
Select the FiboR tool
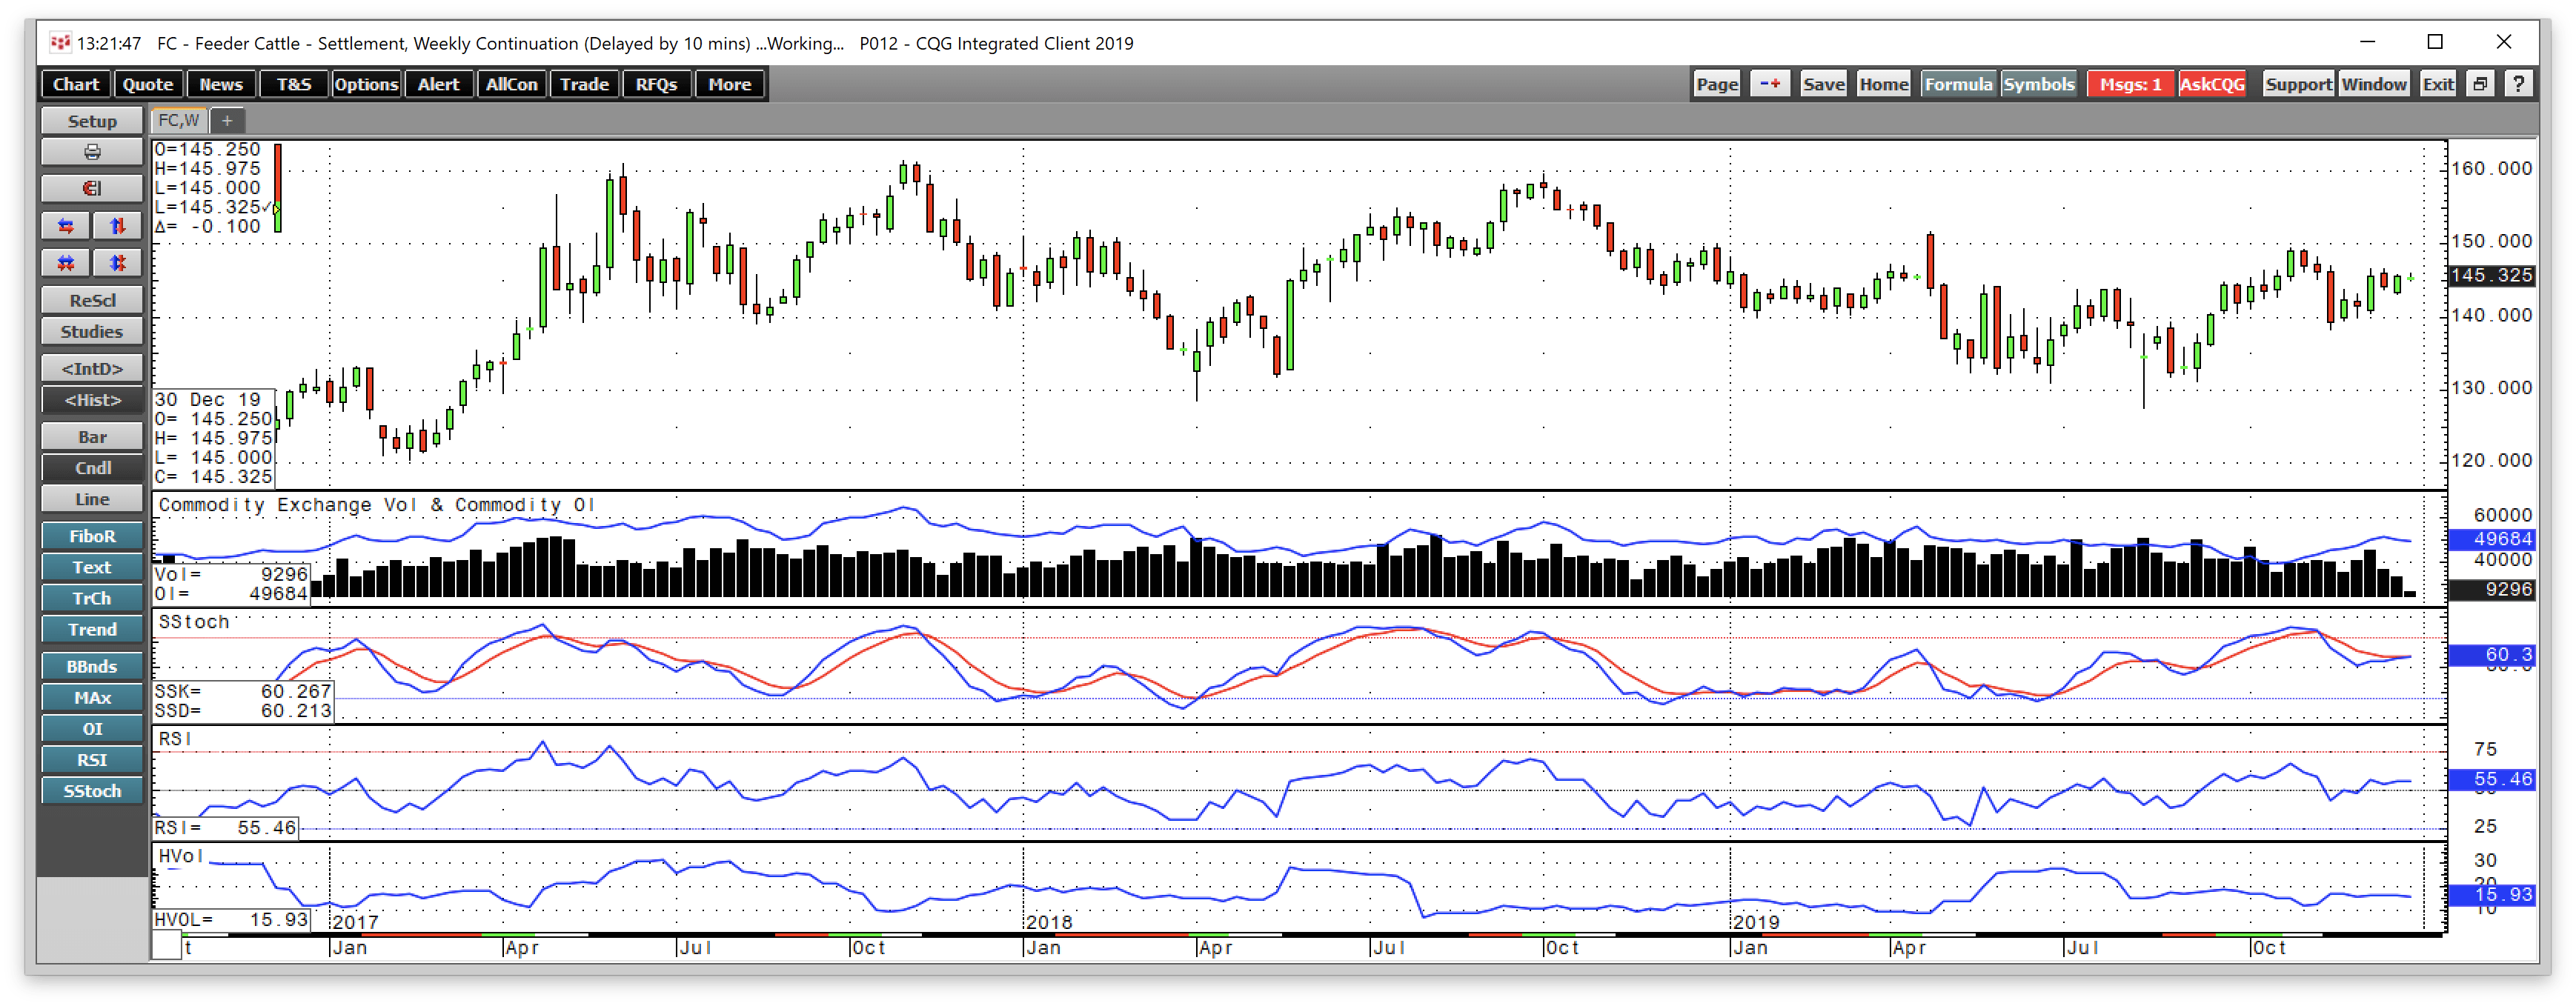[92, 536]
